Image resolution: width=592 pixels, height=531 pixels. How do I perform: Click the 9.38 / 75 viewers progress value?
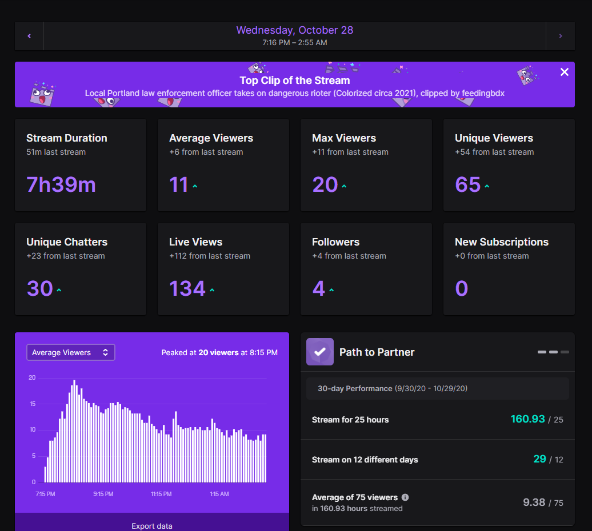(543, 502)
